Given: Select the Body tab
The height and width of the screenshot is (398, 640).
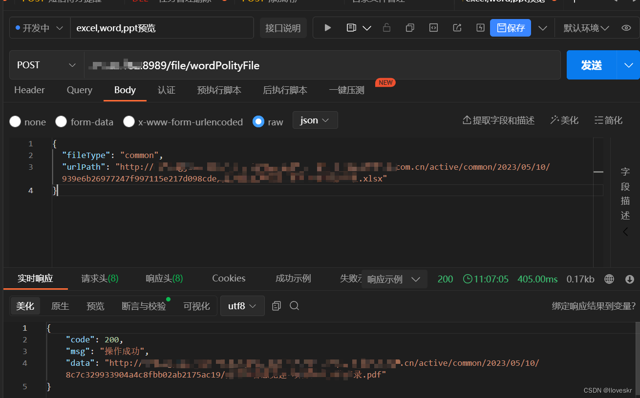Looking at the screenshot, I should pos(125,90).
